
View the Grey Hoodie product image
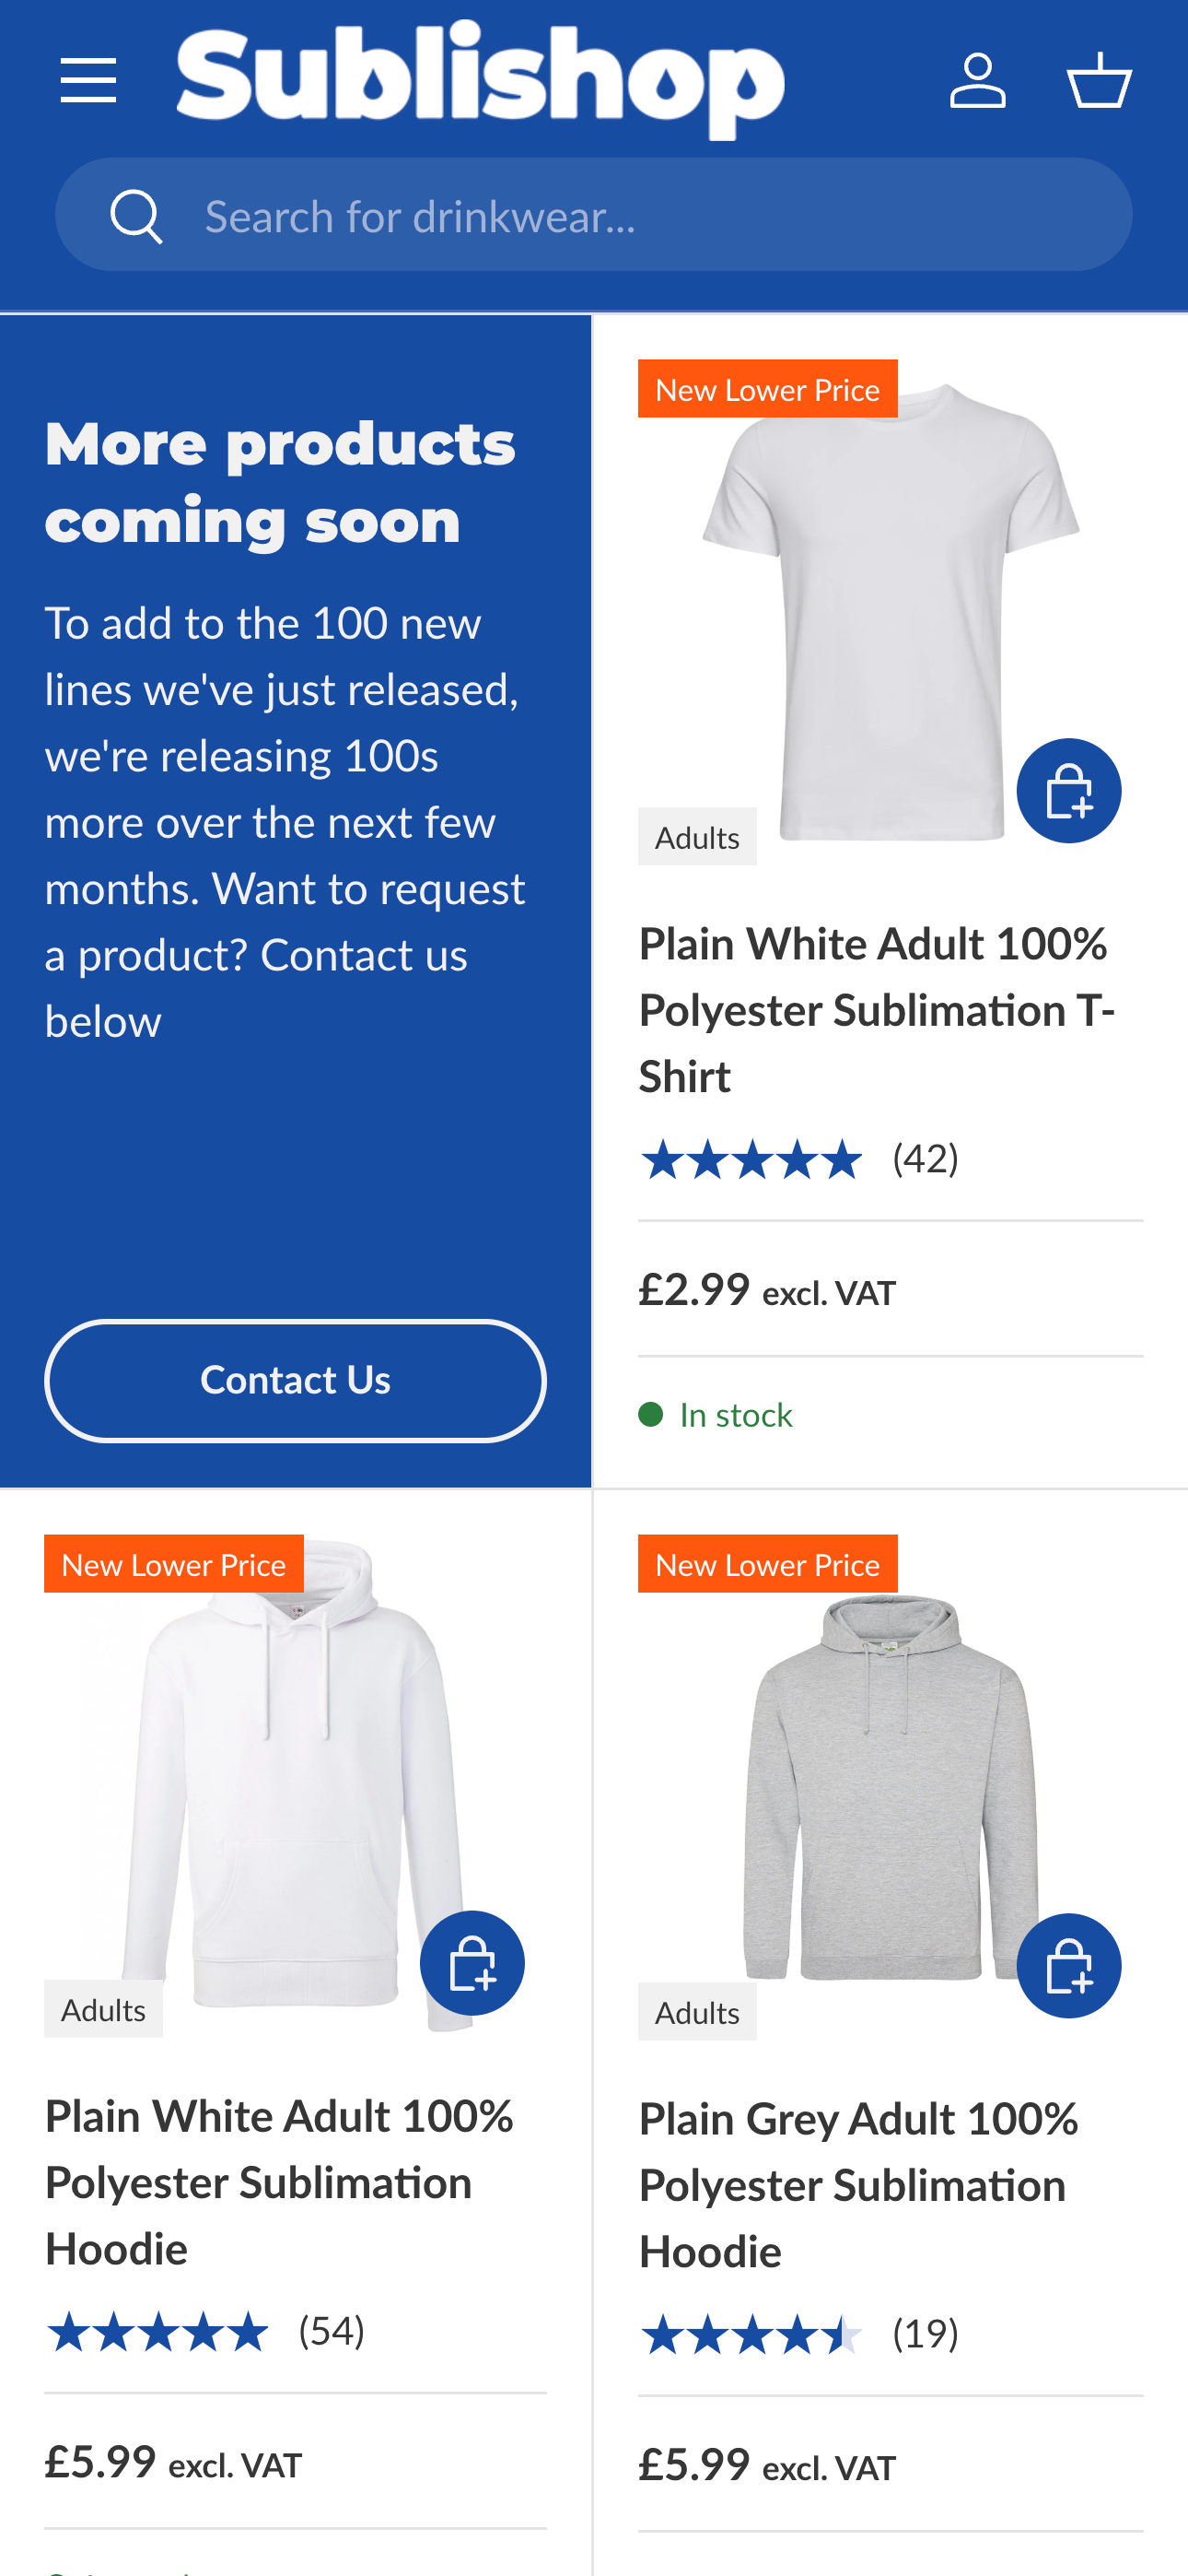890,1785
